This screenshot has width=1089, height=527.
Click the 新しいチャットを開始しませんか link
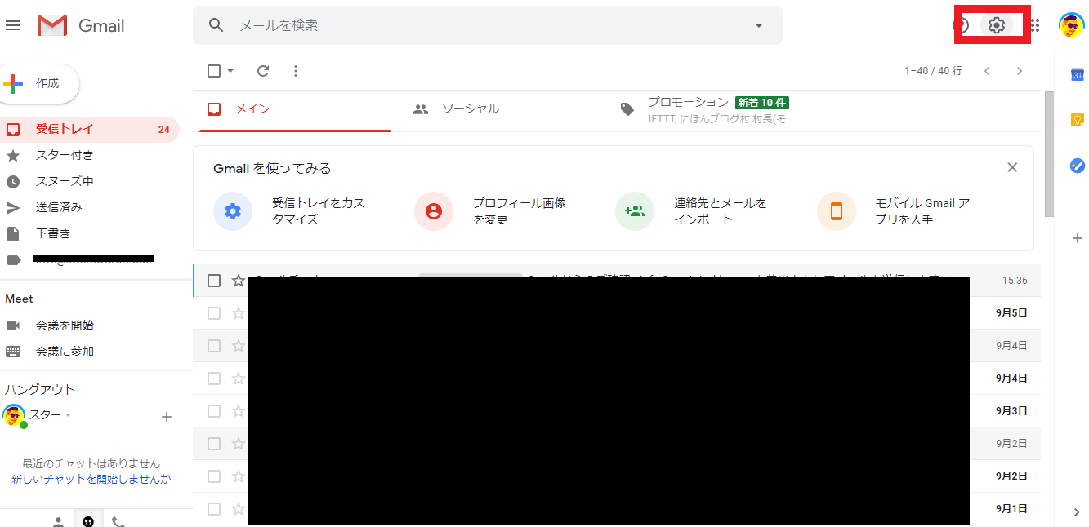pos(91,480)
